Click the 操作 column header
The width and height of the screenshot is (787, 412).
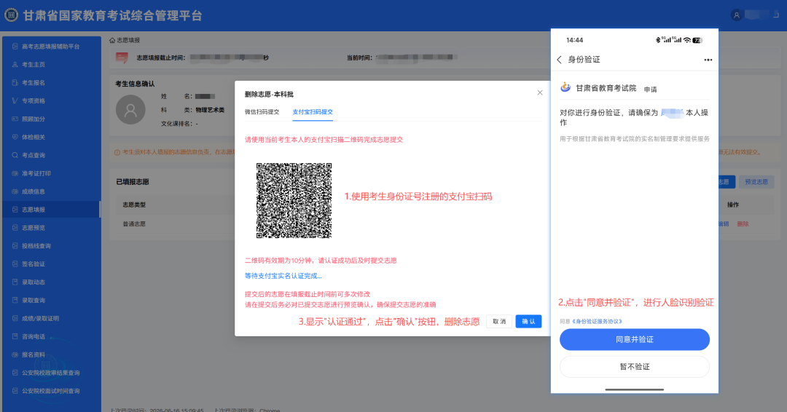pyautogui.click(x=733, y=205)
